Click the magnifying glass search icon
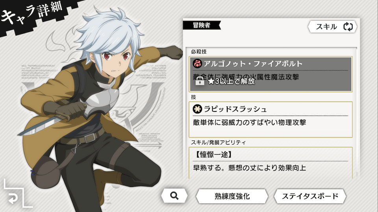 pyautogui.click(x=174, y=196)
